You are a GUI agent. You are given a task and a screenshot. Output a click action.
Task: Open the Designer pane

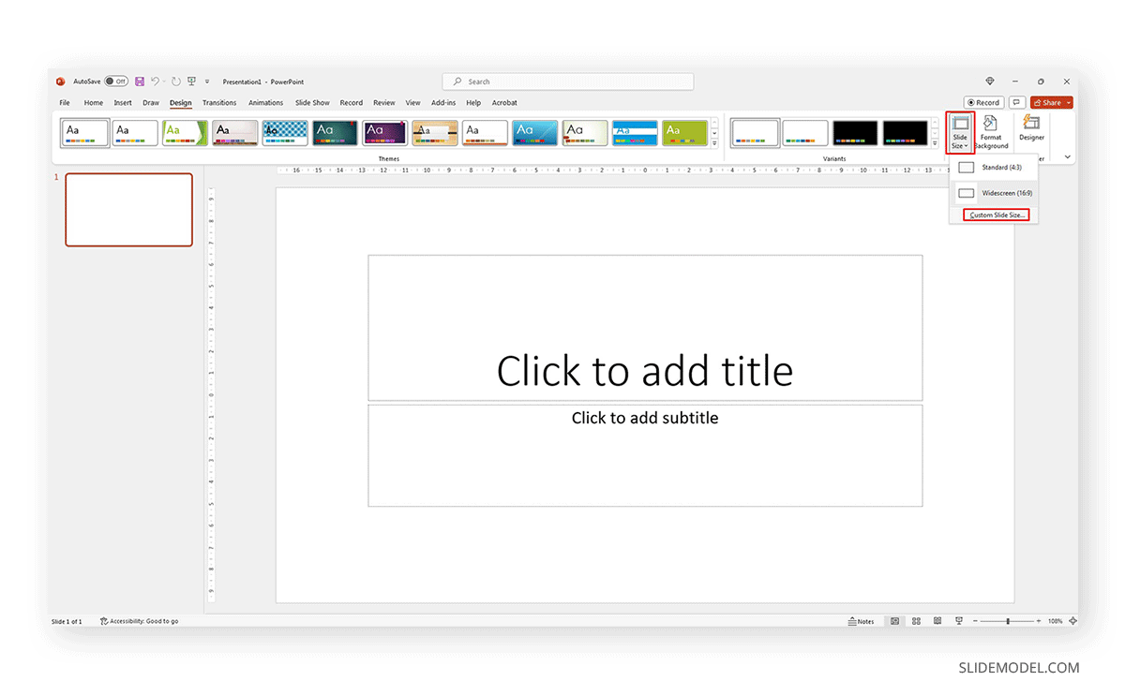pyautogui.click(x=1031, y=127)
